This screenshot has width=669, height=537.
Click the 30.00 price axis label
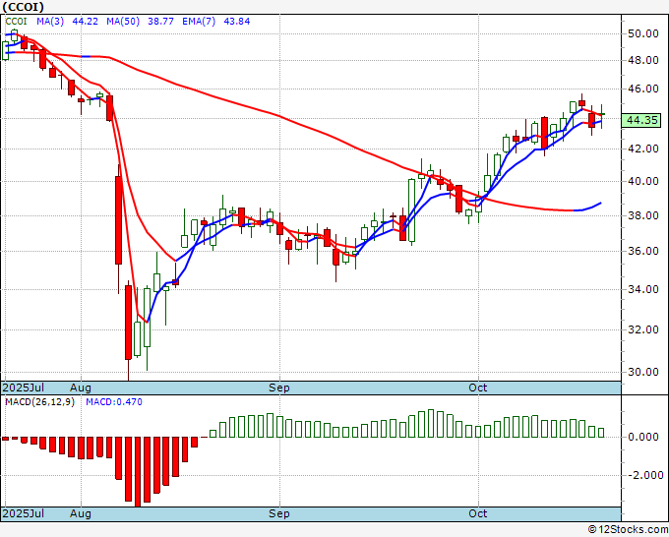click(643, 372)
